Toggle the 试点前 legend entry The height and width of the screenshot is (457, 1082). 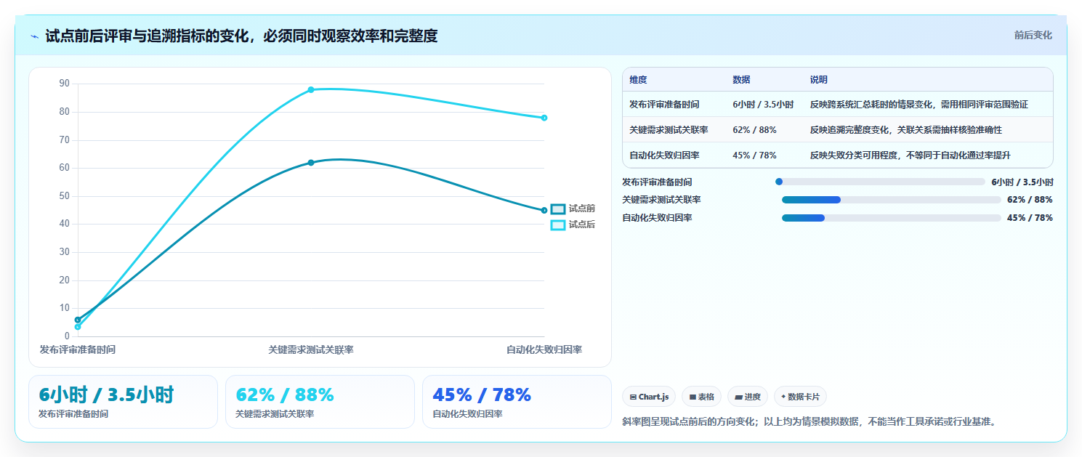pos(573,209)
